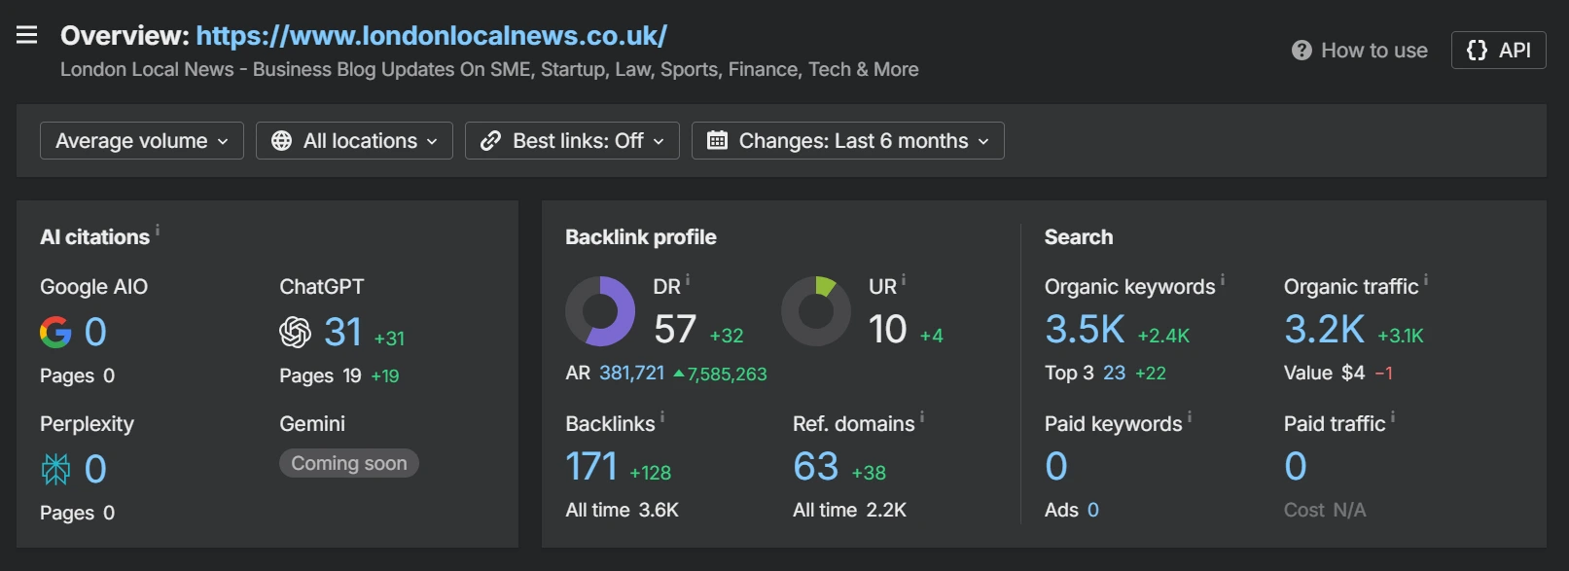Click the DR change value +32

727,336
